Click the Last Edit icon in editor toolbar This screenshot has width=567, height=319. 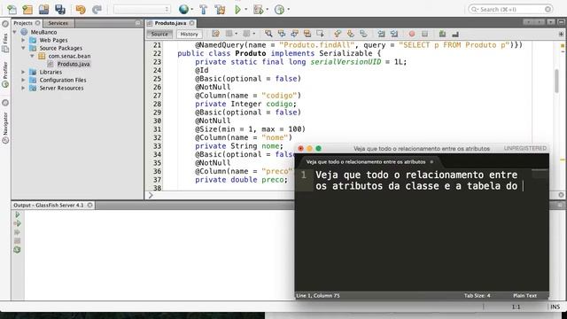(215, 34)
